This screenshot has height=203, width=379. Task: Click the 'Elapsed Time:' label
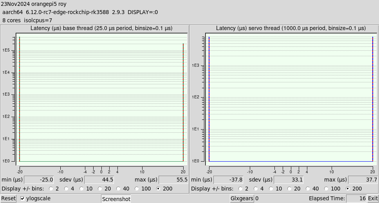[327, 198]
